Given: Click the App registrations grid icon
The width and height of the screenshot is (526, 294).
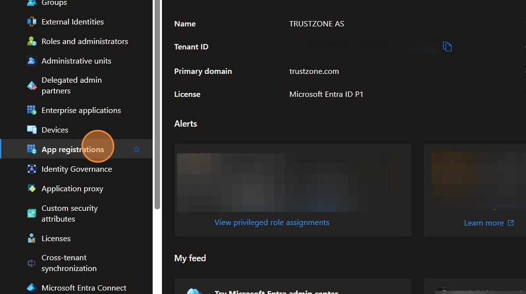Looking at the screenshot, I should click(31, 149).
